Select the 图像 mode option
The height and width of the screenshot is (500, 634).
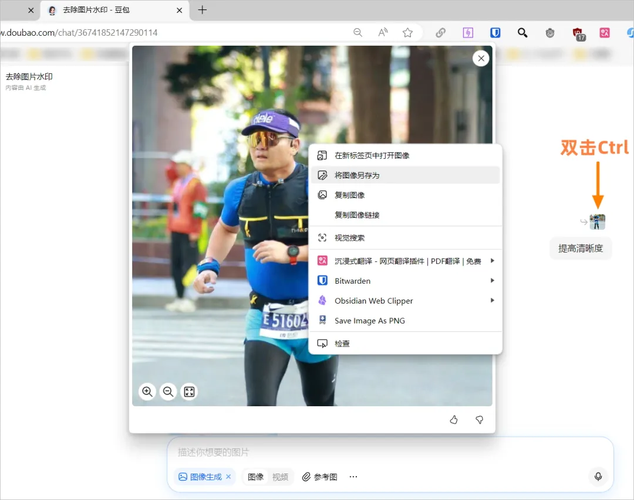pos(255,477)
